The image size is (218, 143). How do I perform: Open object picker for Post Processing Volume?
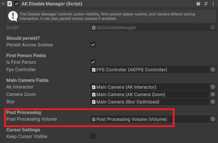(212, 119)
